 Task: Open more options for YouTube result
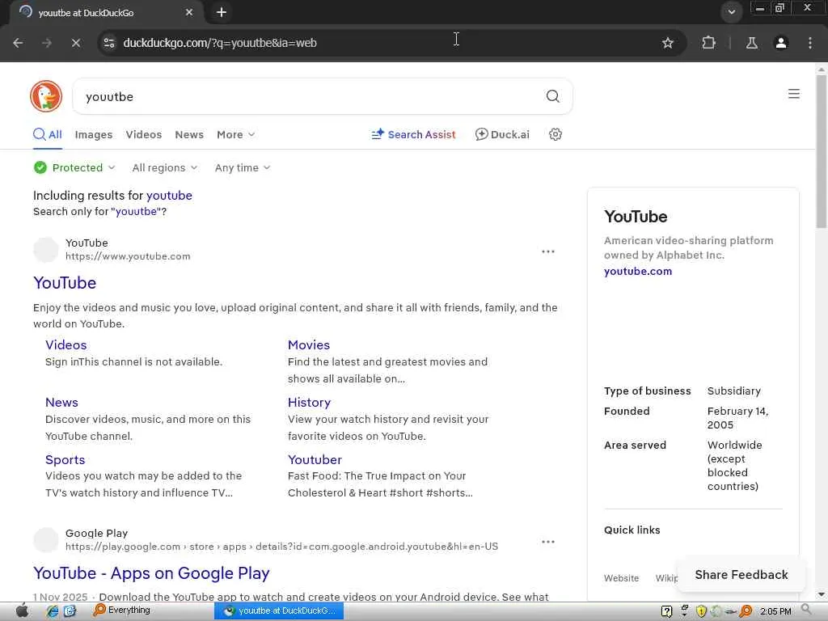pyautogui.click(x=548, y=251)
